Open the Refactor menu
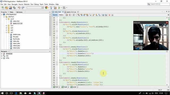This screenshot has width=170, height=95. tap(27, 4)
